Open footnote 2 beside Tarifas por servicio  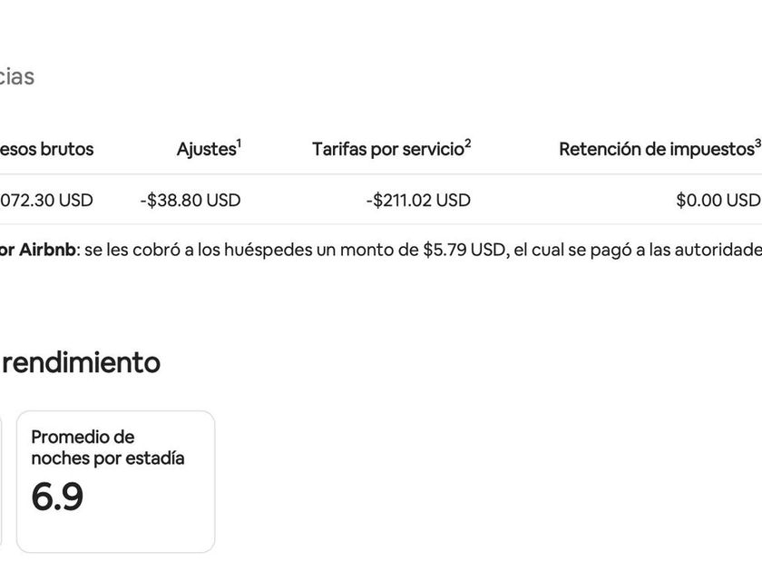(x=468, y=143)
